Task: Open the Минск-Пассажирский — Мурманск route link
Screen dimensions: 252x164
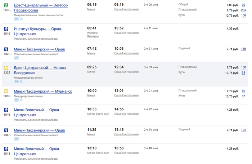Action: pyautogui.click(x=43, y=92)
